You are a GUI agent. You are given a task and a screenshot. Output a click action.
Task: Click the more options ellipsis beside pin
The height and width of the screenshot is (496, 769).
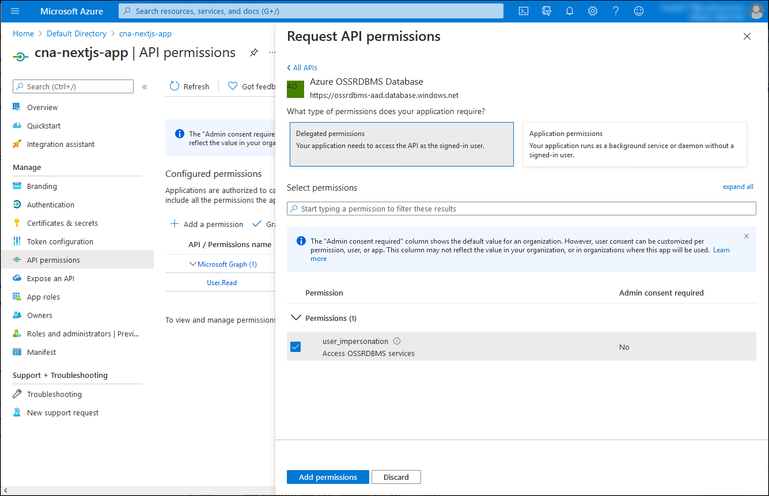(x=272, y=52)
